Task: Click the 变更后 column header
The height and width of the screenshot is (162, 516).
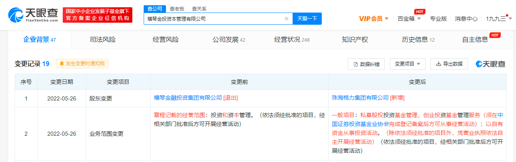Action: [417, 82]
